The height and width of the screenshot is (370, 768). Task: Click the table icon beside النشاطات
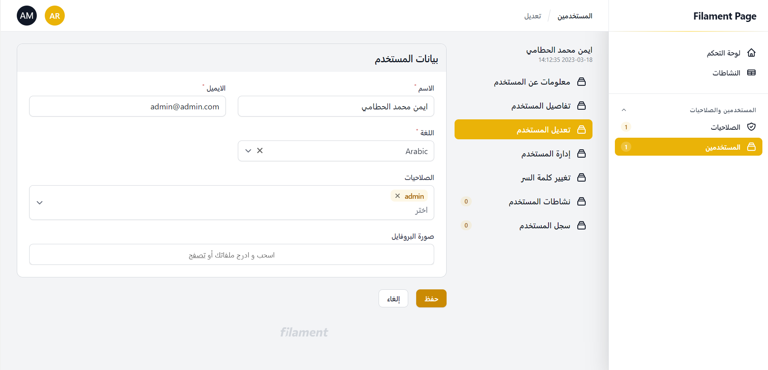tap(751, 73)
